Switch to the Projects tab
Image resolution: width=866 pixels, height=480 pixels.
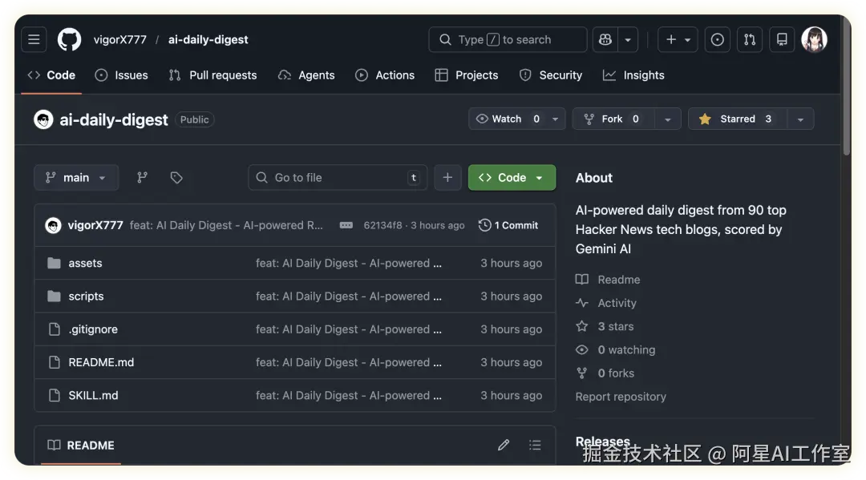467,75
